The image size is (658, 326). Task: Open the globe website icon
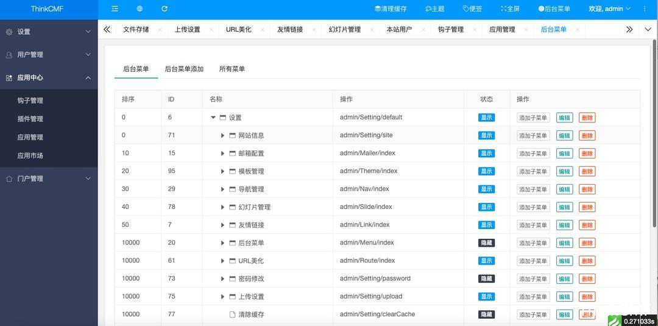pos(140,9)
